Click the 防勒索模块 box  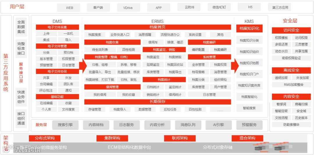(x=291, y=124)
